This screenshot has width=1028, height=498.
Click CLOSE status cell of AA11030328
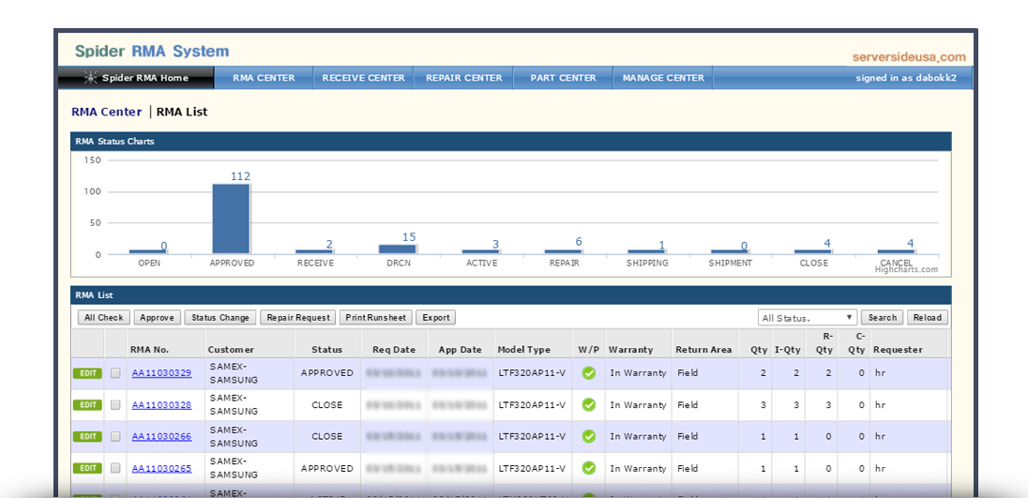pos(327,405)
